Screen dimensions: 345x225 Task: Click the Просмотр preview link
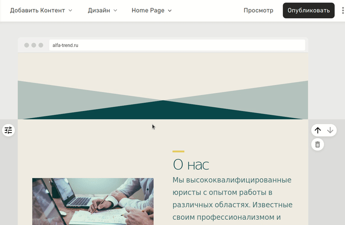point(259,10)
